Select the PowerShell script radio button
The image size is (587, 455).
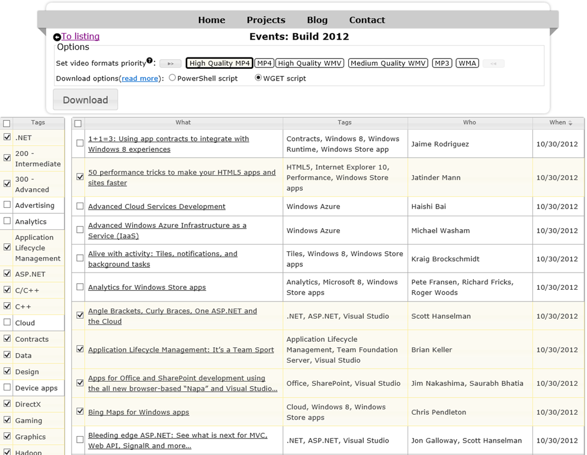[x=172, y=78]
